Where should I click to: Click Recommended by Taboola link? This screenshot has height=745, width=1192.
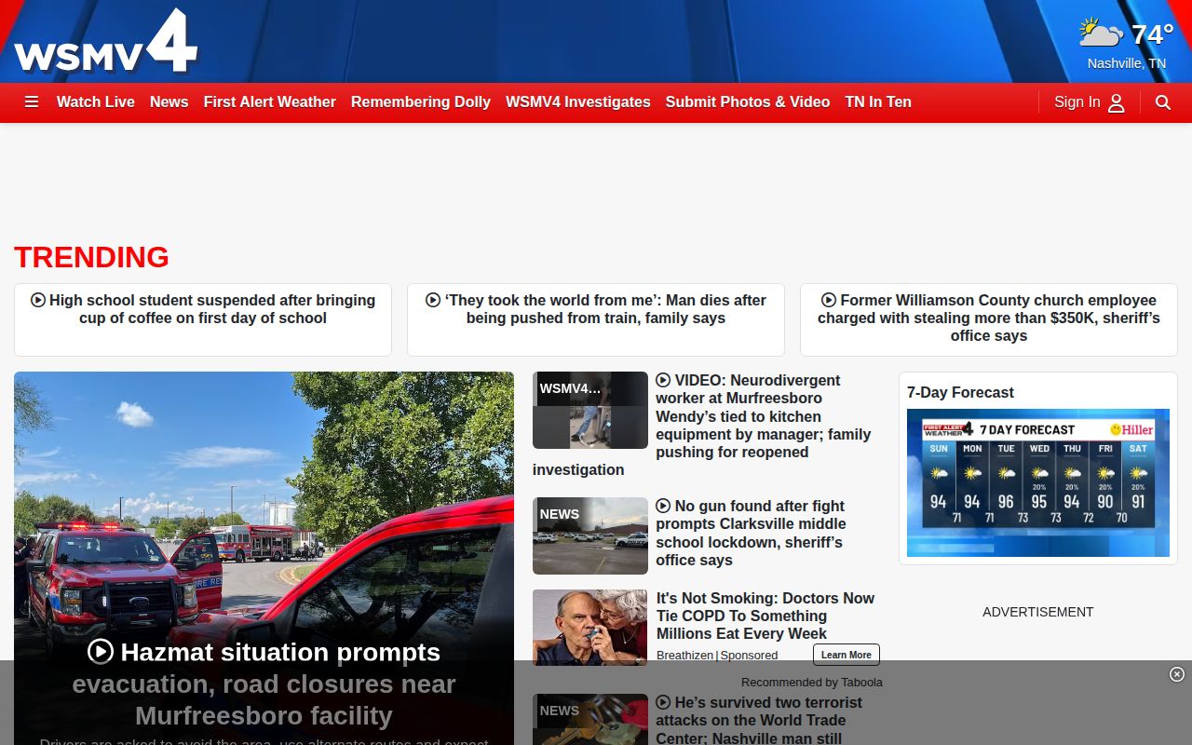(x=812, y=683)
